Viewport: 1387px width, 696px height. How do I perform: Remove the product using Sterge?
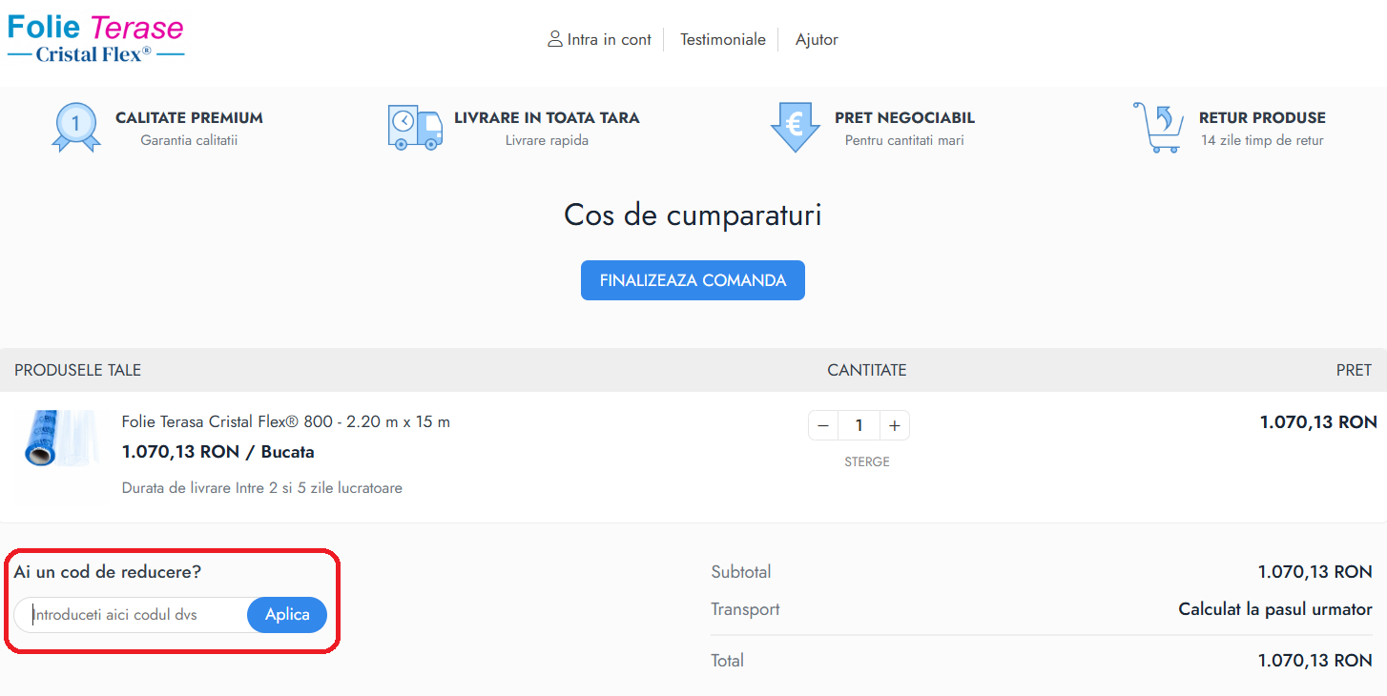(866, 461)
